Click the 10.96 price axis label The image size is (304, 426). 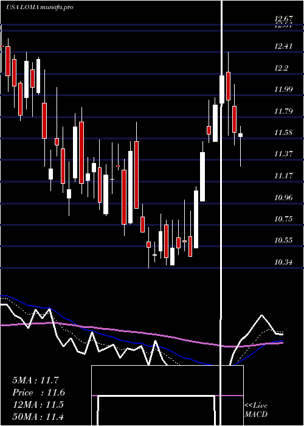point(283,197)
